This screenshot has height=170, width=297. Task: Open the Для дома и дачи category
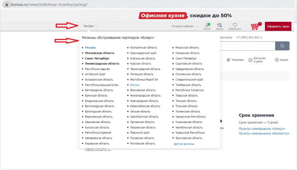coord(256,60)
